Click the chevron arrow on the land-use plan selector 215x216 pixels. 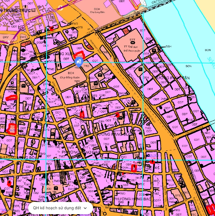(85, 208)
